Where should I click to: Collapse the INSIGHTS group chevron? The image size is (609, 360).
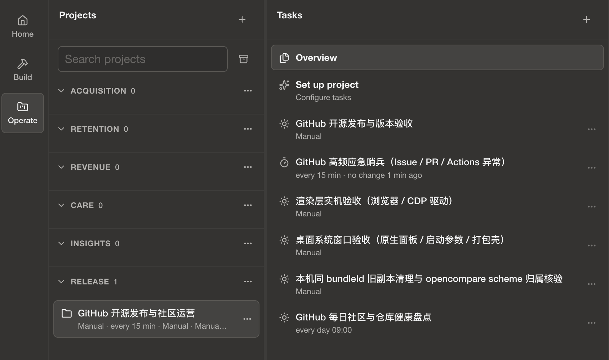point(61,243)
